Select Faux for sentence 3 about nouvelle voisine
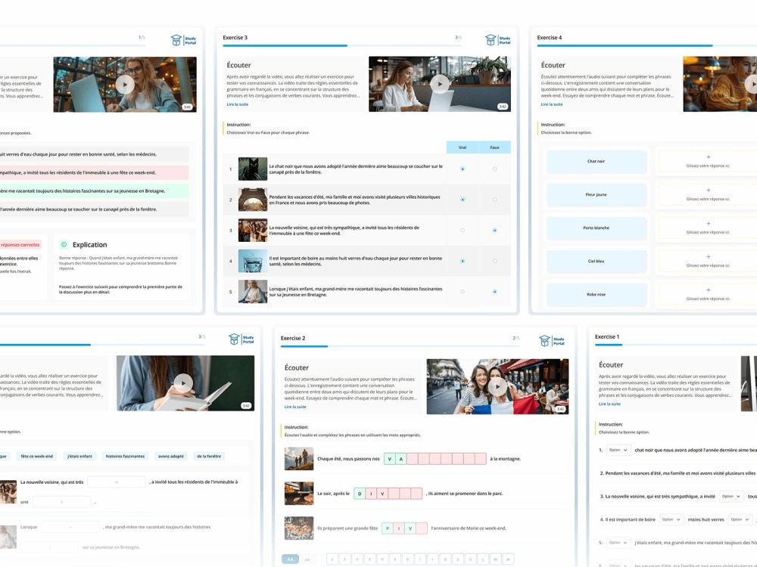Image resolution: width=757 pixels, height=567 pixels. (494, 231)
